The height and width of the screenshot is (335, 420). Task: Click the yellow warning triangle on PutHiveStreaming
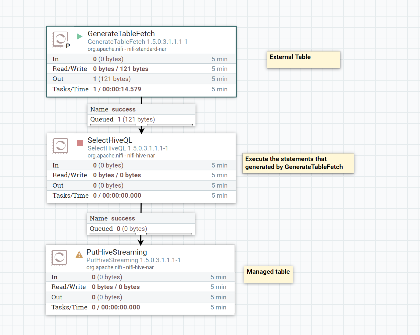point(79,255)
